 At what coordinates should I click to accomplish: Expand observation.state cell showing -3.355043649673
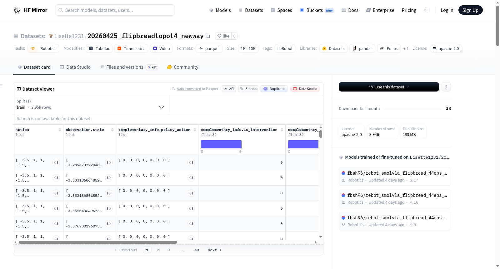point(109,208)
